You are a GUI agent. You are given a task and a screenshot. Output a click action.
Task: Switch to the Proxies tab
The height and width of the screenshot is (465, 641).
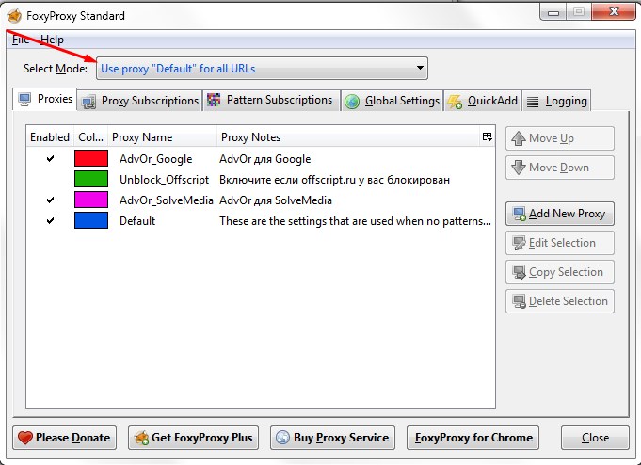tap(44, 100)
